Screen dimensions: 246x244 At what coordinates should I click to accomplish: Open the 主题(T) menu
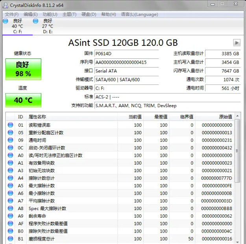[69, 15]
